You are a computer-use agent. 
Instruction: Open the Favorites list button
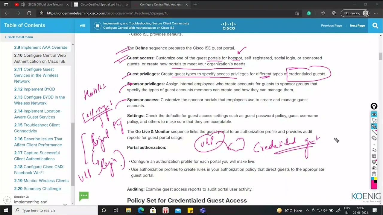click(x=323, y=13)
